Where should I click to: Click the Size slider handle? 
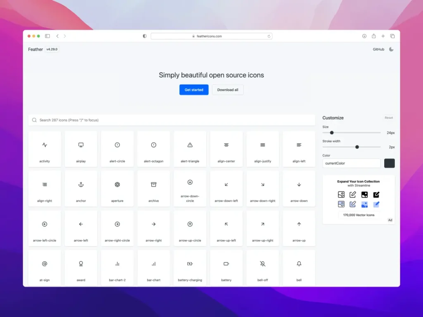point(332,132)
